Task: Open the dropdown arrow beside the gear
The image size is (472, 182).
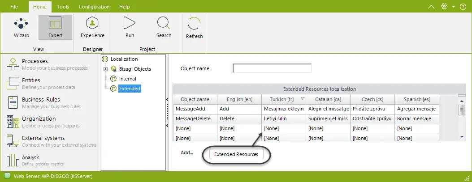Action: point(453,7)
